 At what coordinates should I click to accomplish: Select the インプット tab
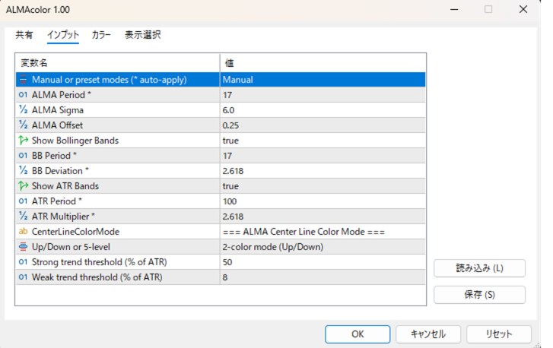(x=63, y=35)
